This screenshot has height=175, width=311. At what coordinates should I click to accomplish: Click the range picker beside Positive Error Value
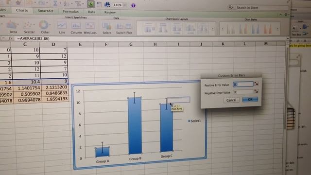[256, 84]
